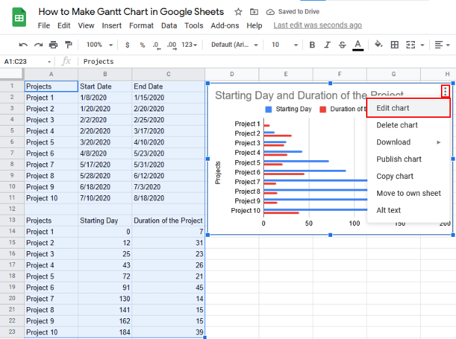
Task: Open the Add-ons menu
Action: click(225, 25)
